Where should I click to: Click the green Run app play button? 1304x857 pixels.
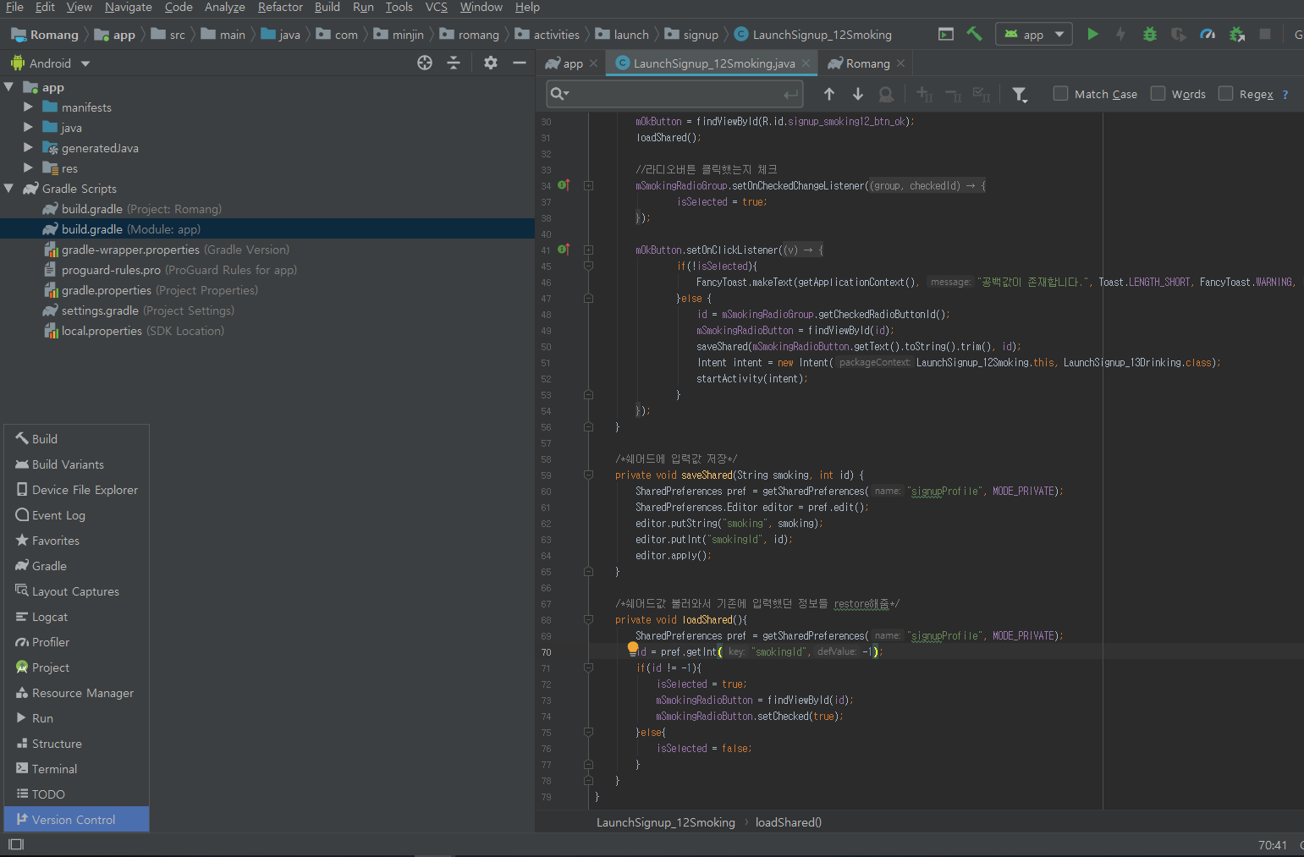1092,35
